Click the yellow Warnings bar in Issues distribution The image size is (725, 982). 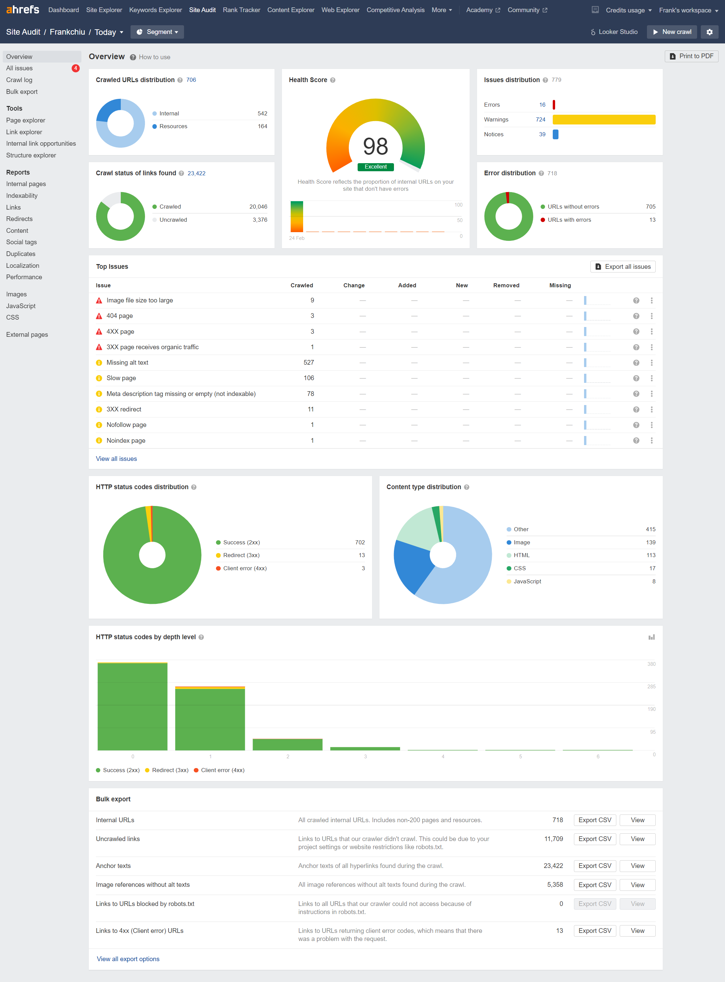tap(604, 119)
